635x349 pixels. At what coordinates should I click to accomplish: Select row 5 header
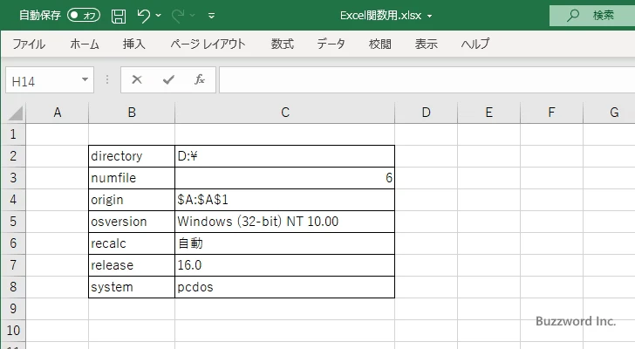(12, 222)
